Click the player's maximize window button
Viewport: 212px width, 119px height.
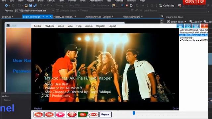196,26
